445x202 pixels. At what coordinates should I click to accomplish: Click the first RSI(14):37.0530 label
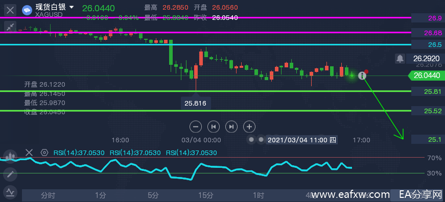click(x=79, y=153)
